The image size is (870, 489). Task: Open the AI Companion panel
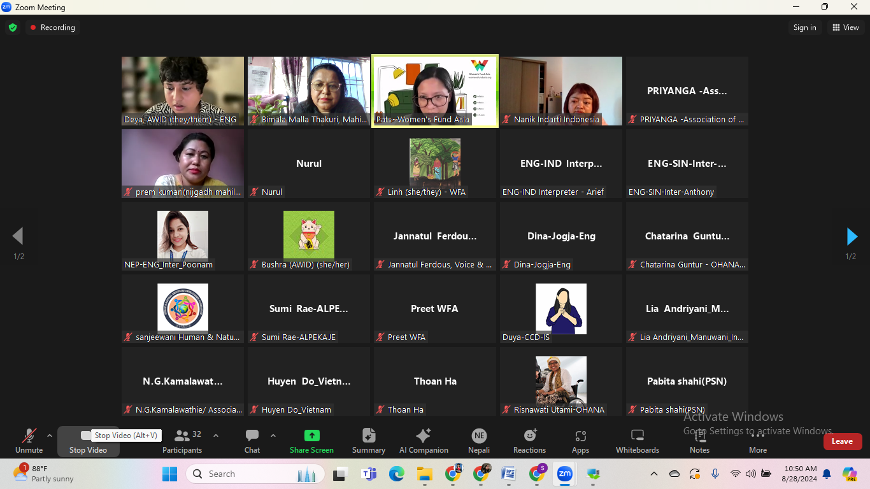(423, 441)
